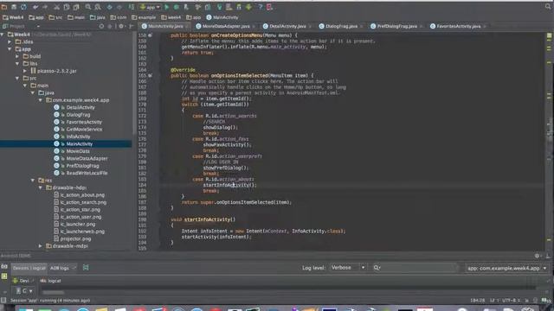The height and width of the screenshot is (311, 554).
Task: Click the Week4 breadcrumb in navigation bar
Action: coord(13,17)
